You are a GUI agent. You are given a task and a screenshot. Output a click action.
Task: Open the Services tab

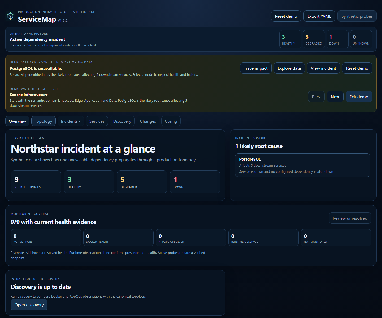tap(97, 121)
